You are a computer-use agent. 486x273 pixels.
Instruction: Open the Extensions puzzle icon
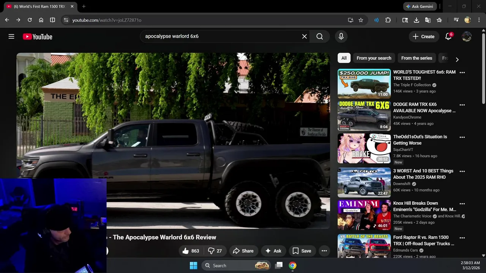pos(388,20)
